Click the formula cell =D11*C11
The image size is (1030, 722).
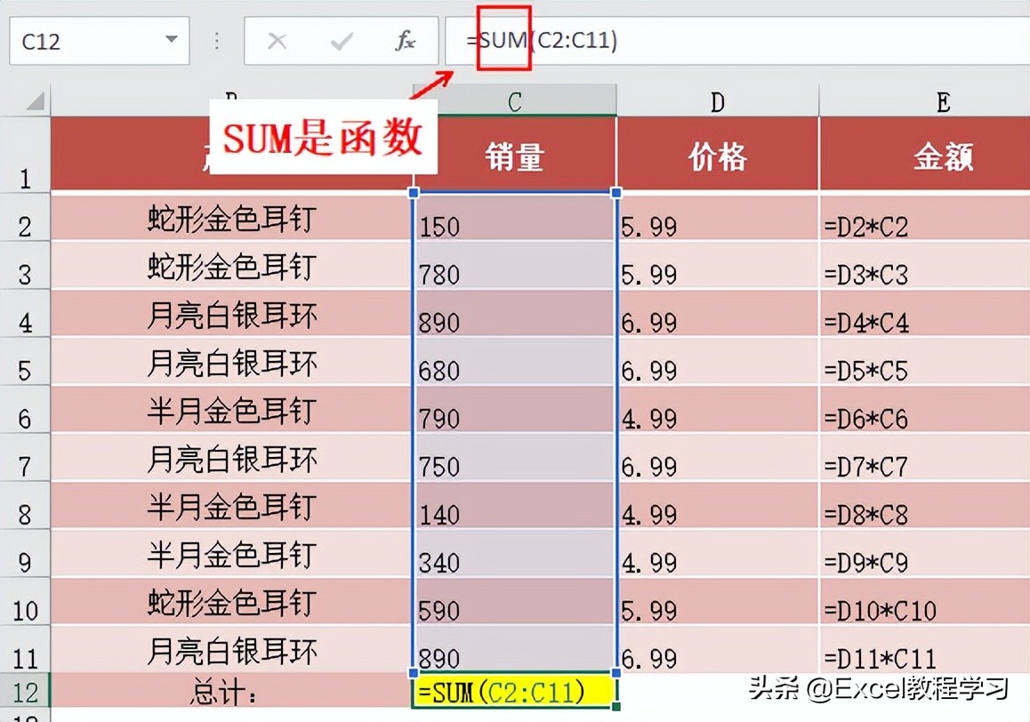click(x=925, y=648)
